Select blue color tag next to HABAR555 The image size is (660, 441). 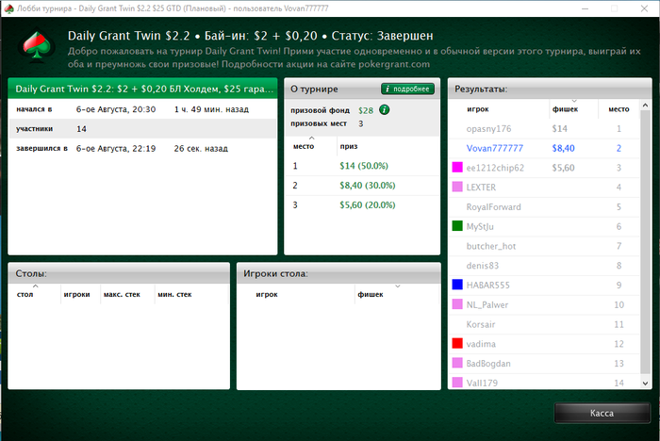[x=457, y=285]
